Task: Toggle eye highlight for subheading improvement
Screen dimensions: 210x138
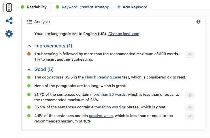Action: [x=190, y=55]
